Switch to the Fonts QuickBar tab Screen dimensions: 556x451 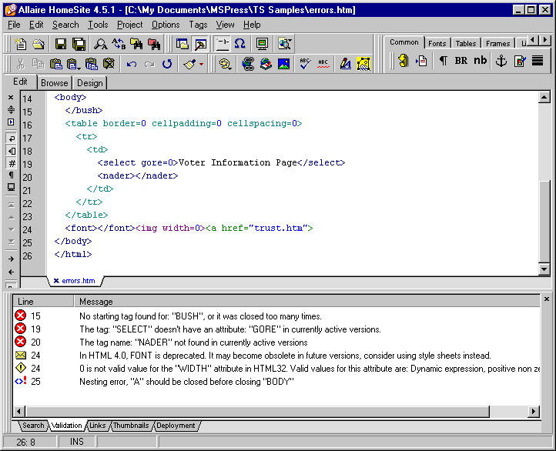[437, 43]
